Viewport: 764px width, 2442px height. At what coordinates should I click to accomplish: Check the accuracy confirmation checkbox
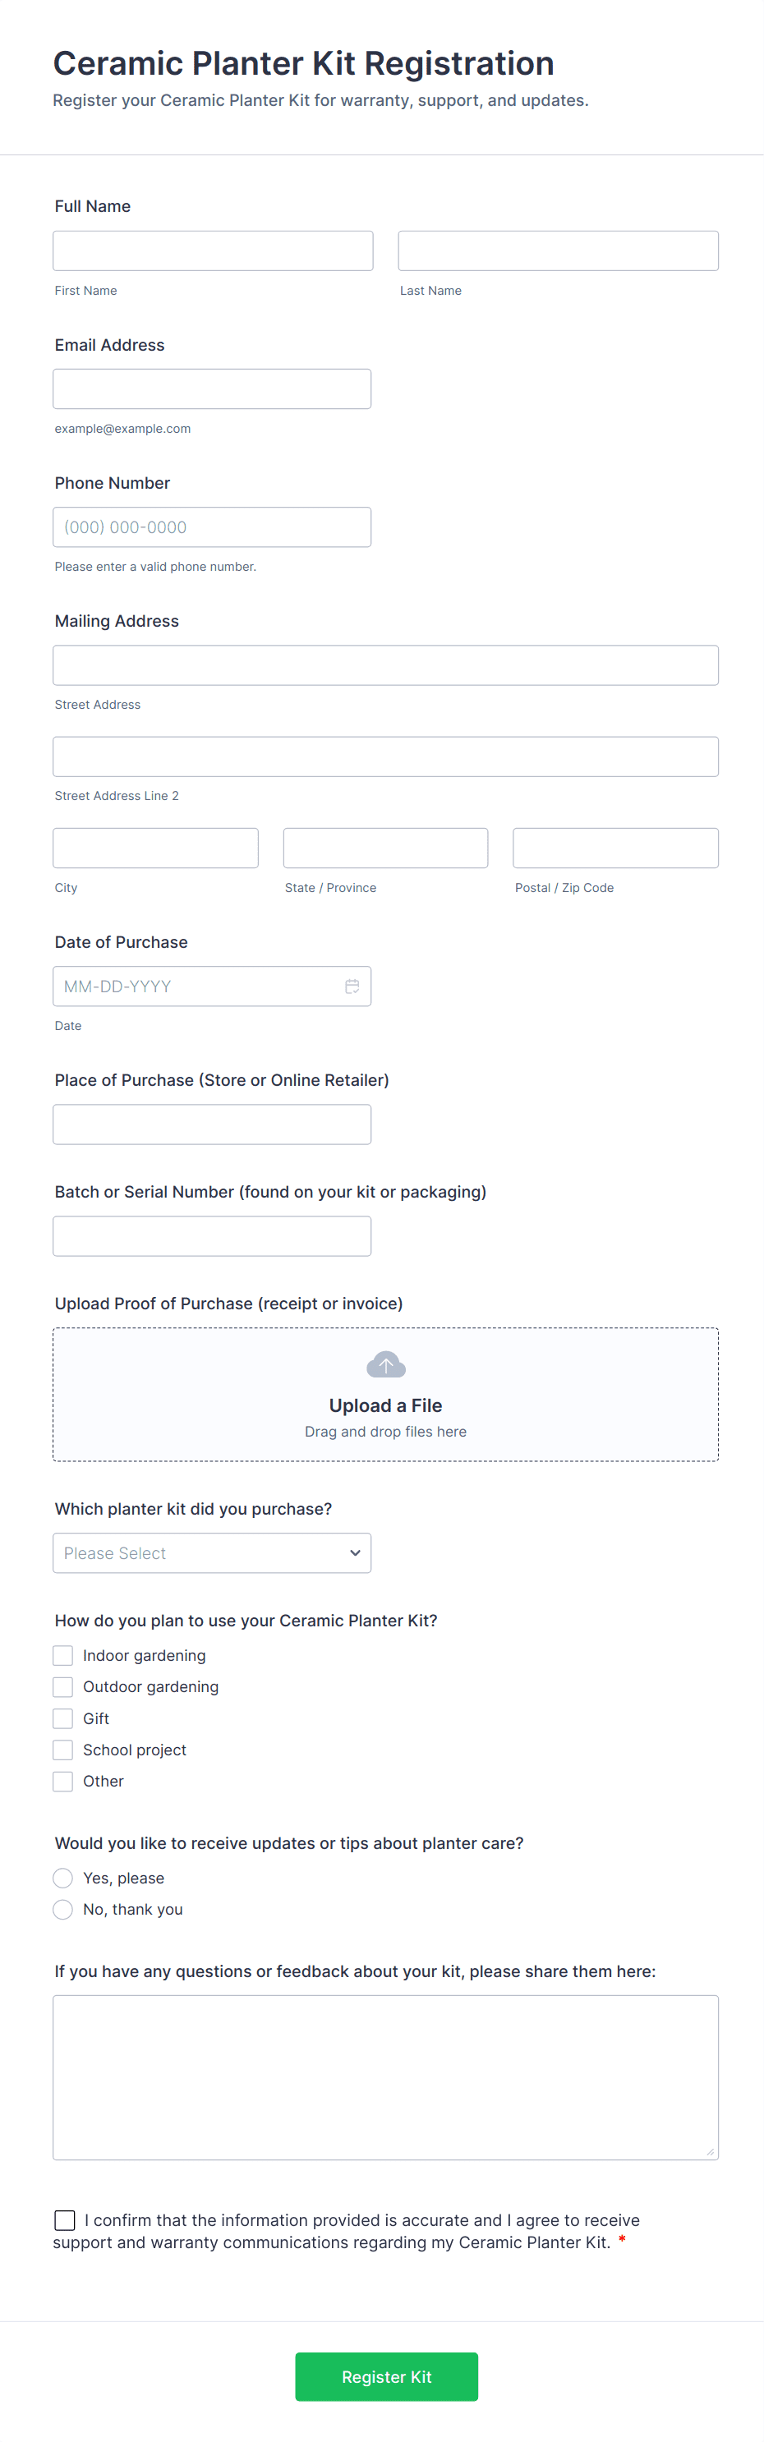tap(64, 2220)
